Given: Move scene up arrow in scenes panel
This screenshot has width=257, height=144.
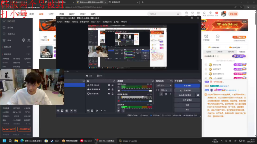Looking at the screenshot, I should click(x=71, y=111).
